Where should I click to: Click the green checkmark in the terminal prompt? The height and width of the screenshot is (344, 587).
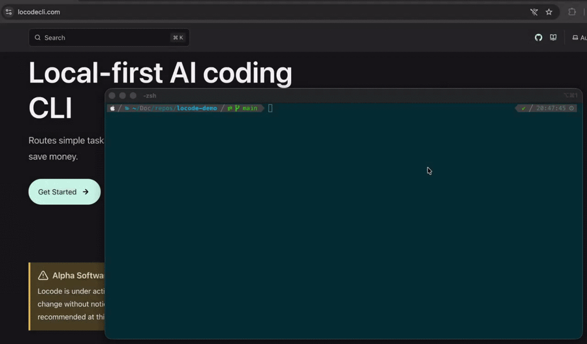(x=523, y=108)
